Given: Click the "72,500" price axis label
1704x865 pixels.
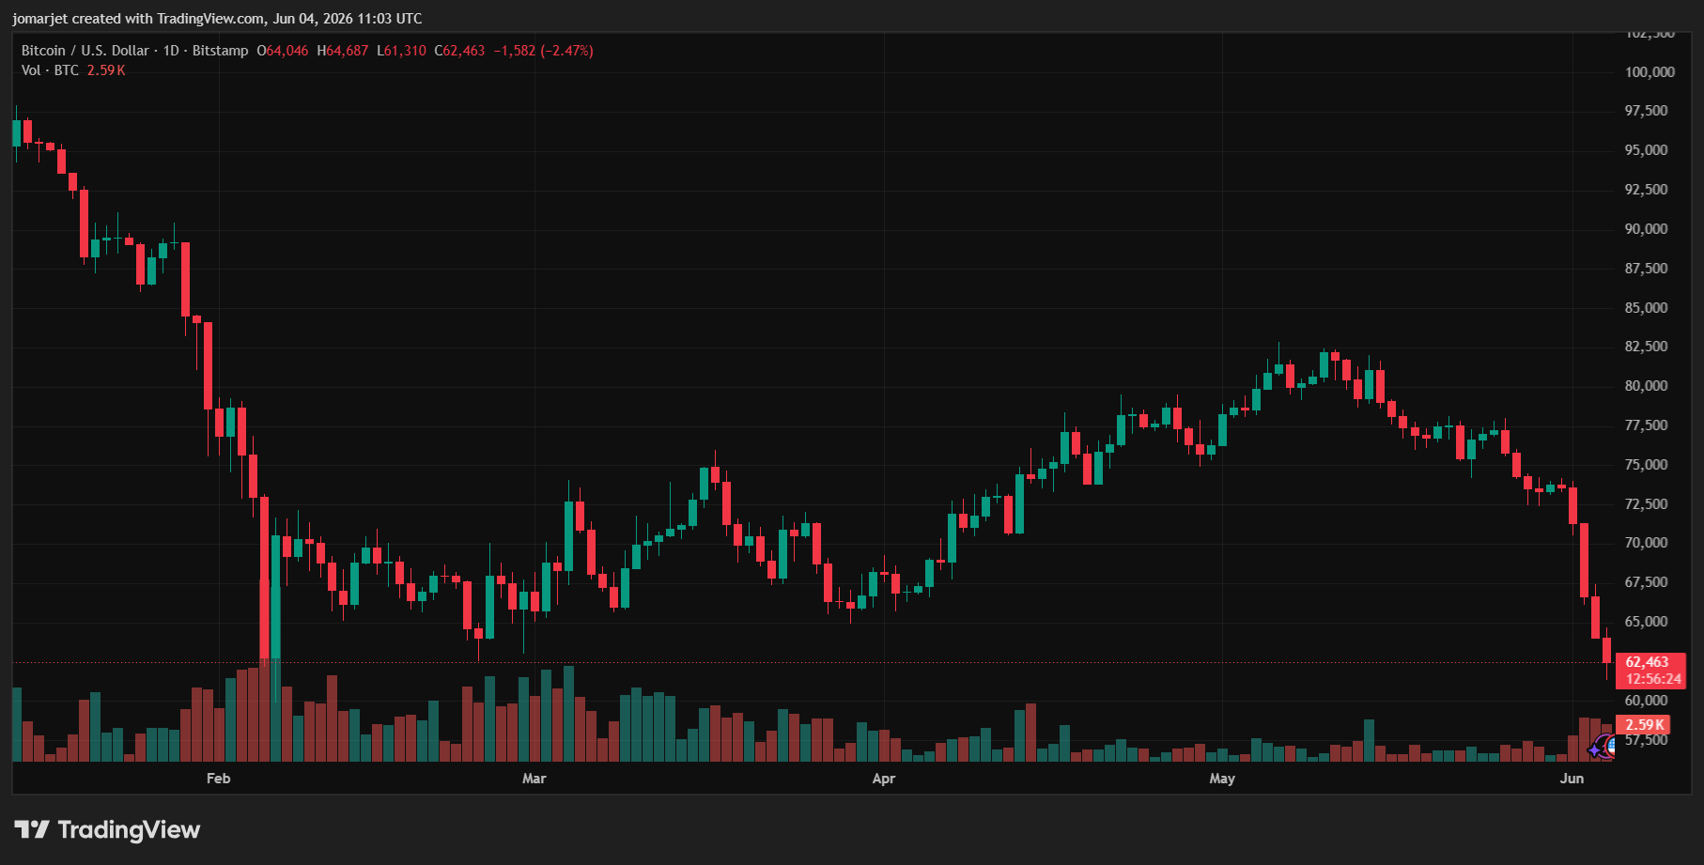Looking at the screenshot, I should click(1647, 504).
